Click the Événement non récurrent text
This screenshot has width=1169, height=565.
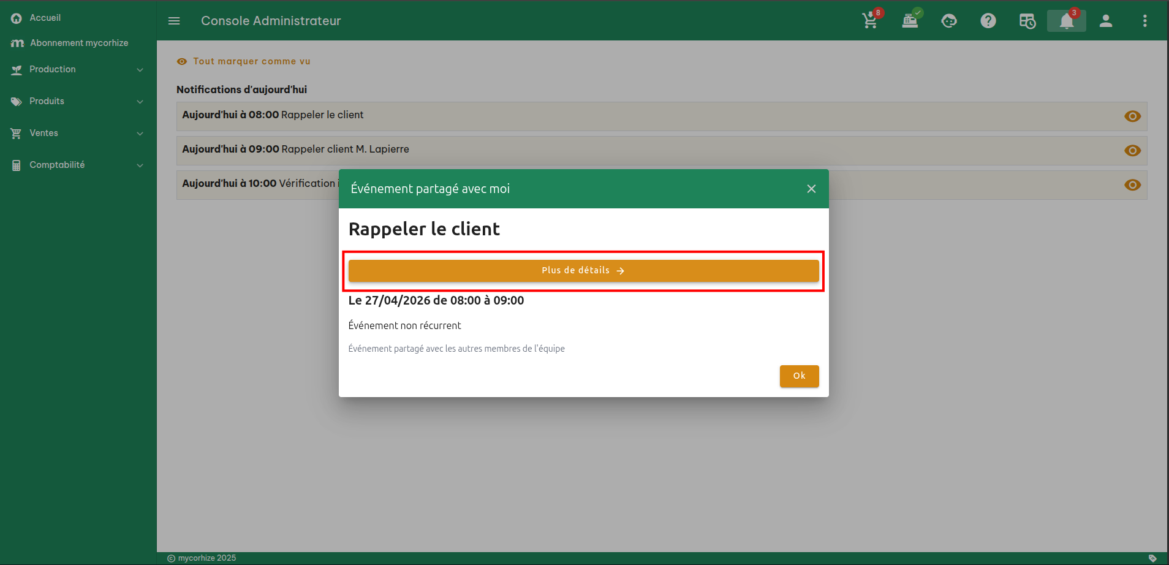pyautogui.click(x=404, y=326)
